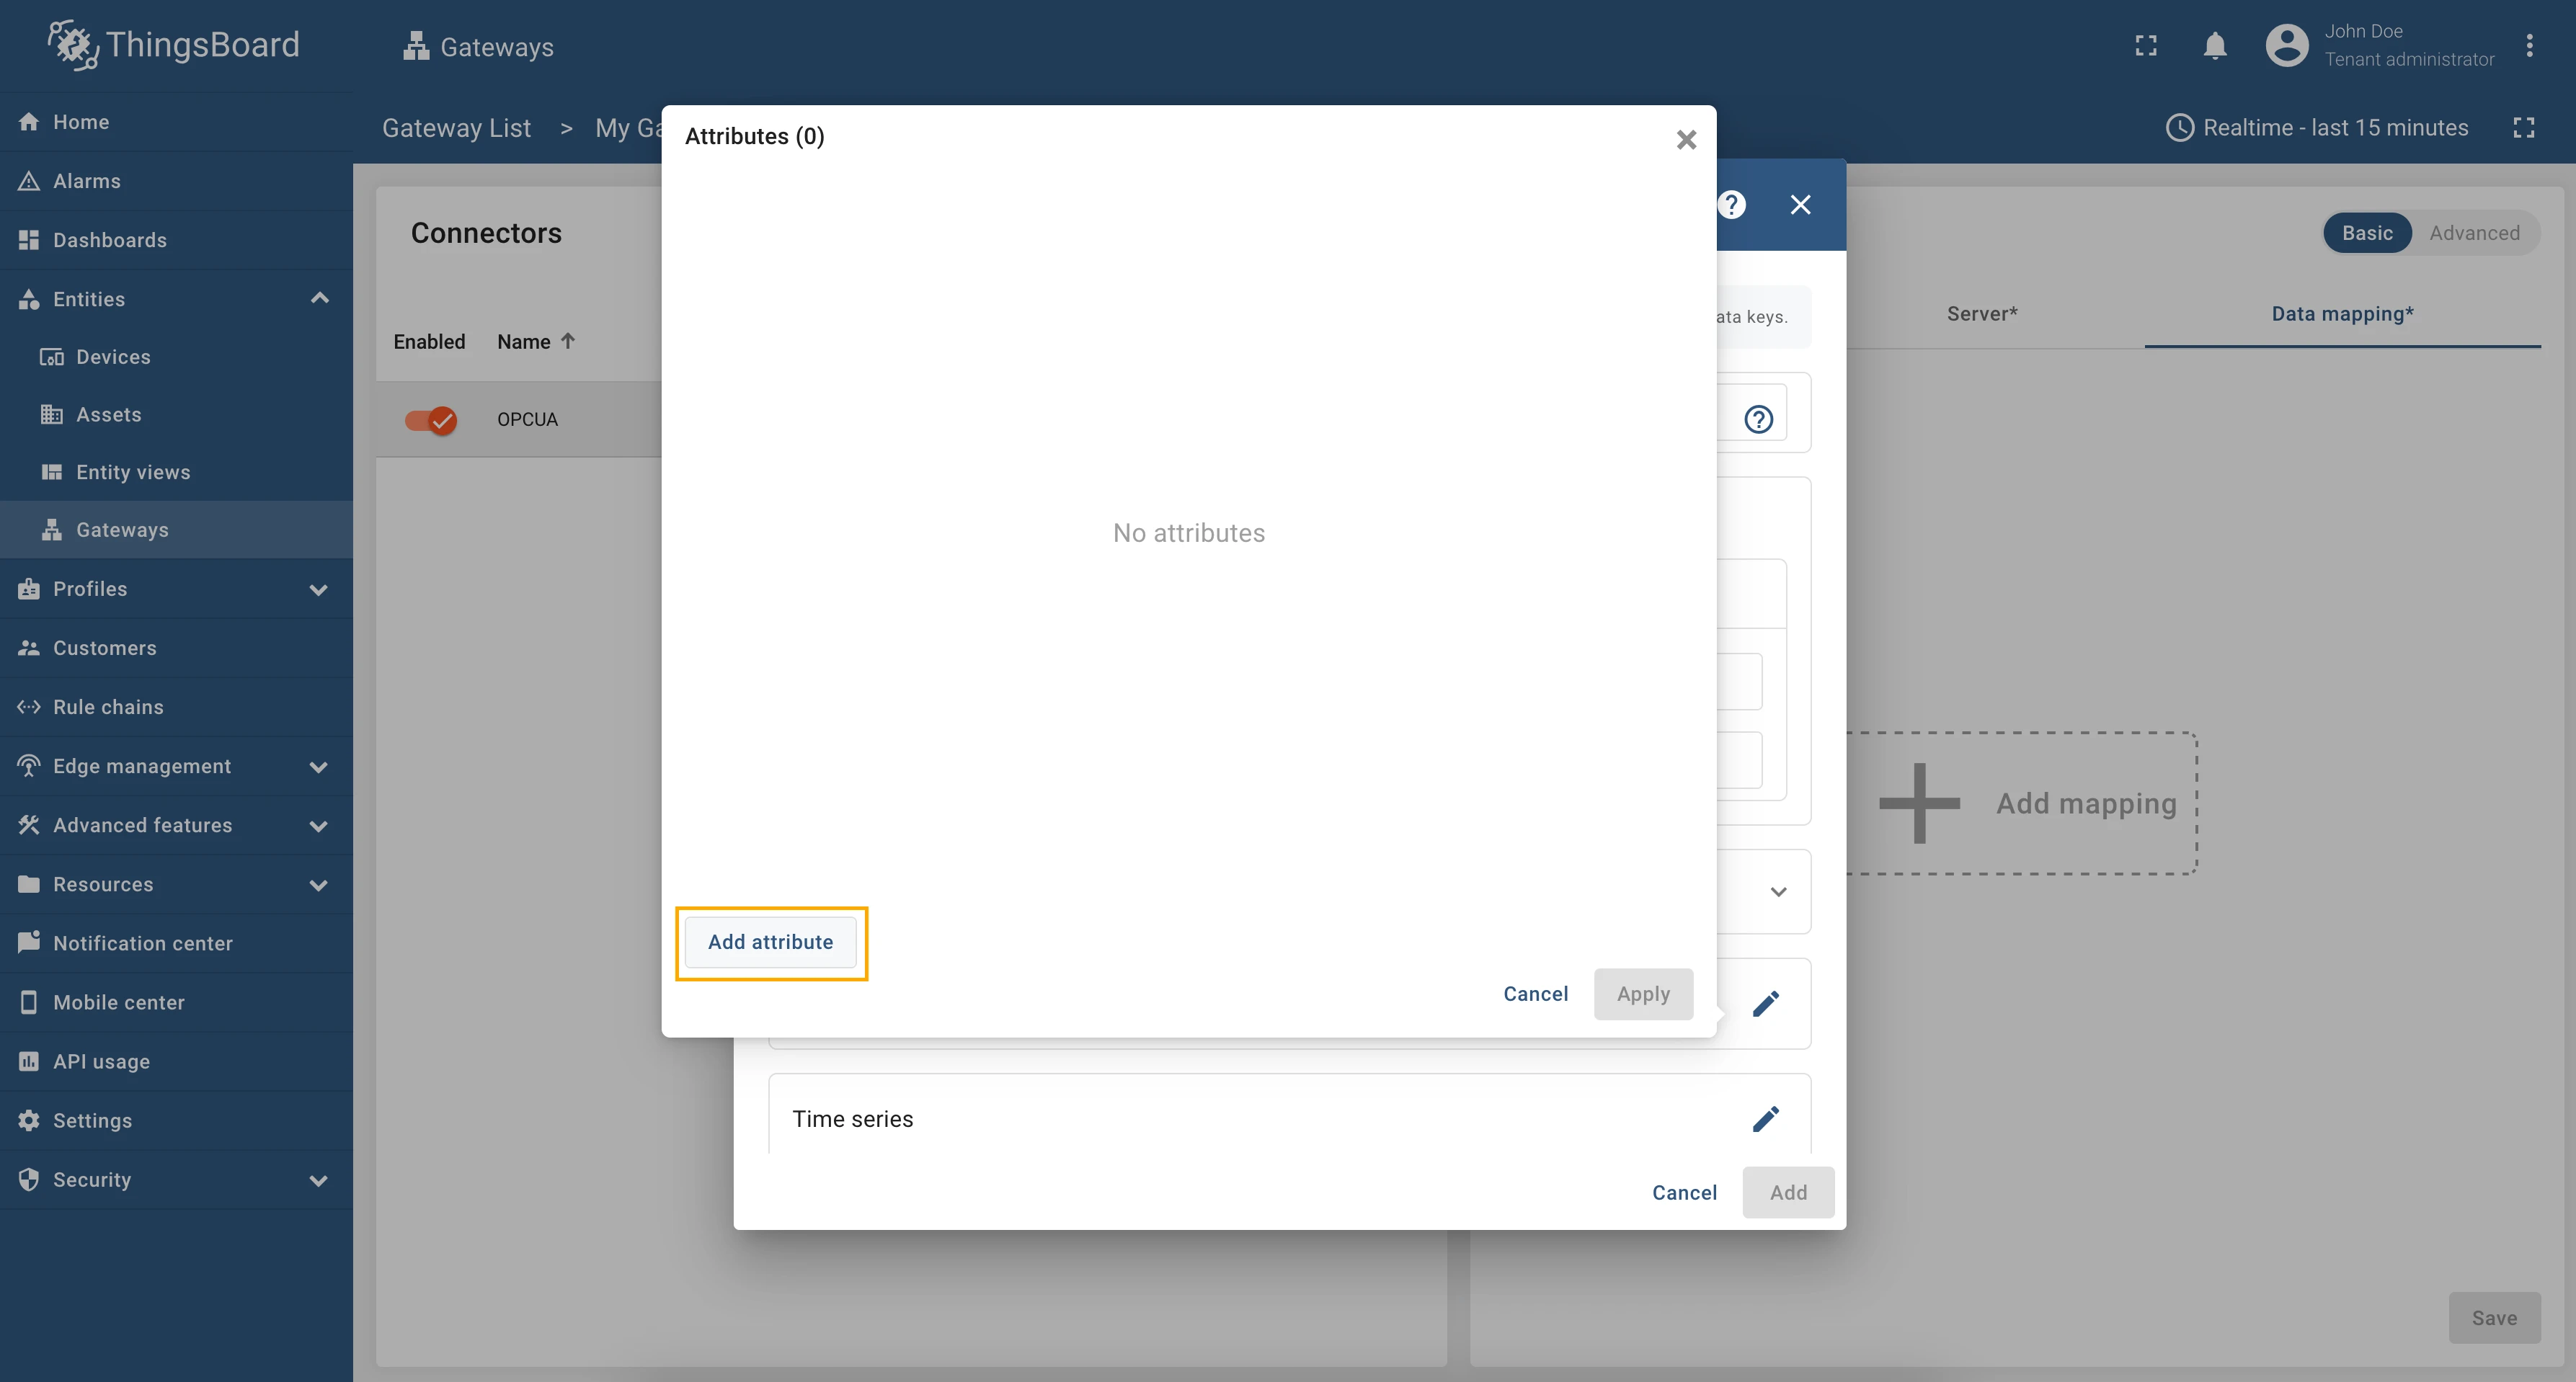Open Mobile center page
Screen dimensions: 2576x1382
click(x=176, y=1002)
